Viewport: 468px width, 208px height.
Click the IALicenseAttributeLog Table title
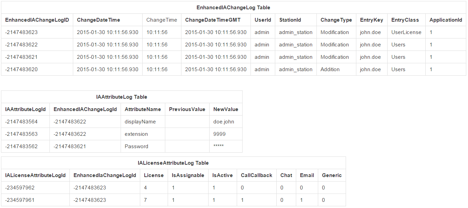[x=173, y=163]
